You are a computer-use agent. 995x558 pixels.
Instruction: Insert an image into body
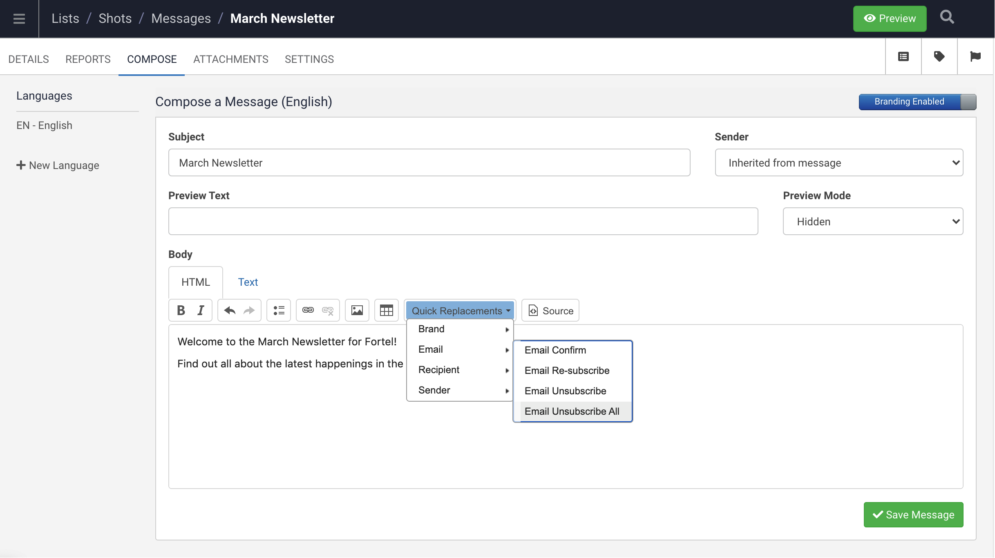357,311
